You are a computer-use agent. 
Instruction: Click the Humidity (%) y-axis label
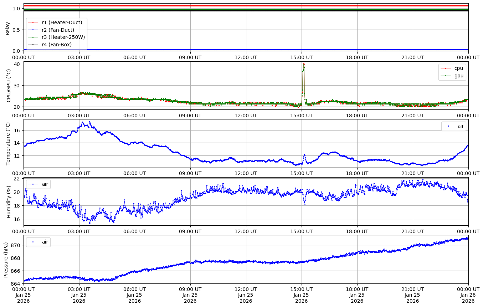click(8, 201)
